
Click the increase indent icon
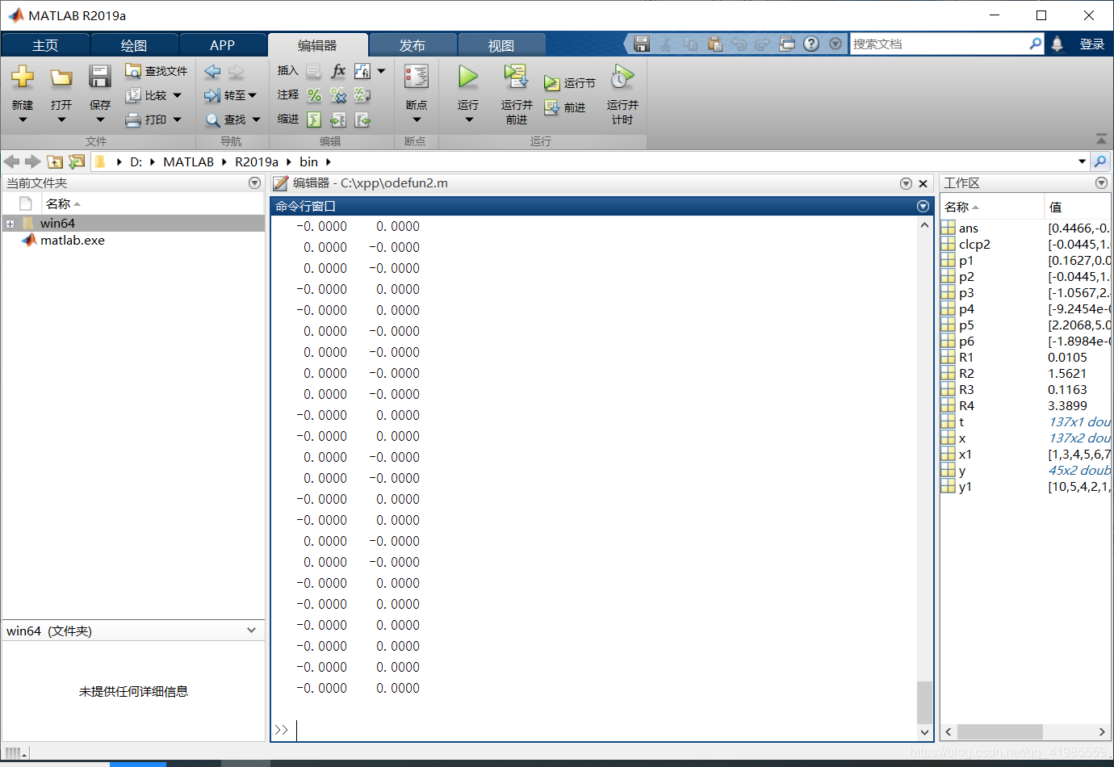pos(338,119)
